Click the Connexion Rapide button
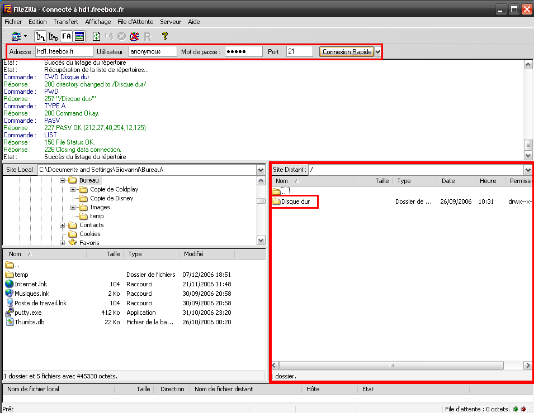The image size is (534, 413). 347,52
